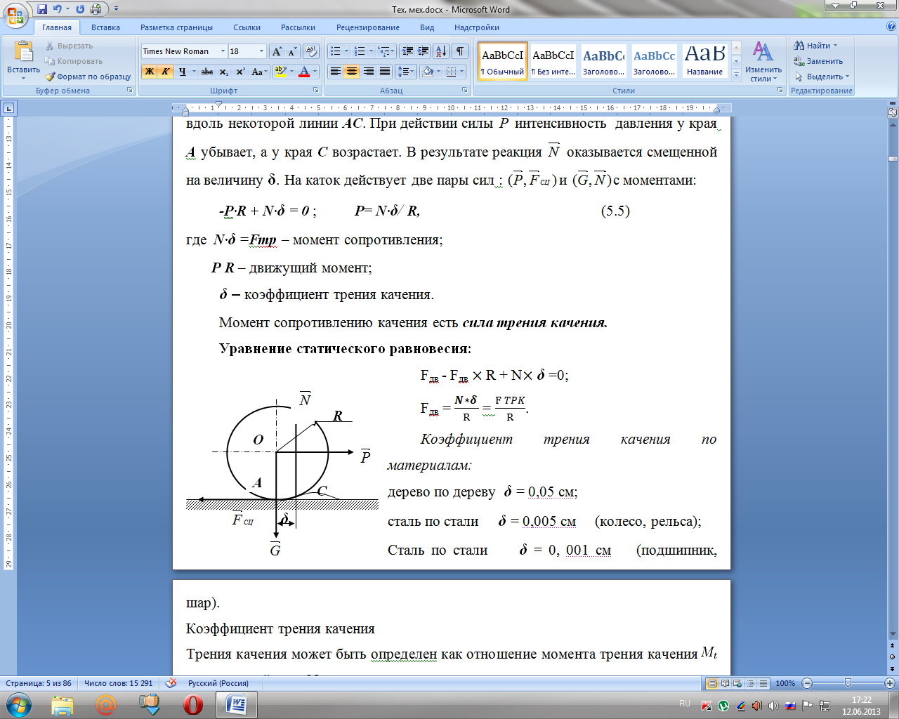Click the increase indent icon

click(x=423, y=51)
